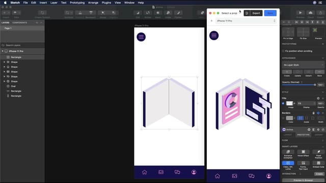Image resolution: width=326 pixels, height=183 pixels.
Task: Select Entrance Animation smart layer
Action: [x=288, y=152]
